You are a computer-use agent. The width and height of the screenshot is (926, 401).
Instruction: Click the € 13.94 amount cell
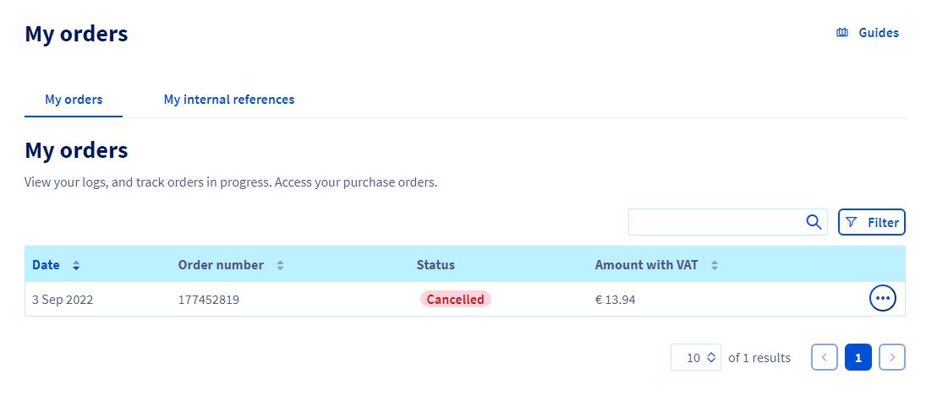(616, 299)
